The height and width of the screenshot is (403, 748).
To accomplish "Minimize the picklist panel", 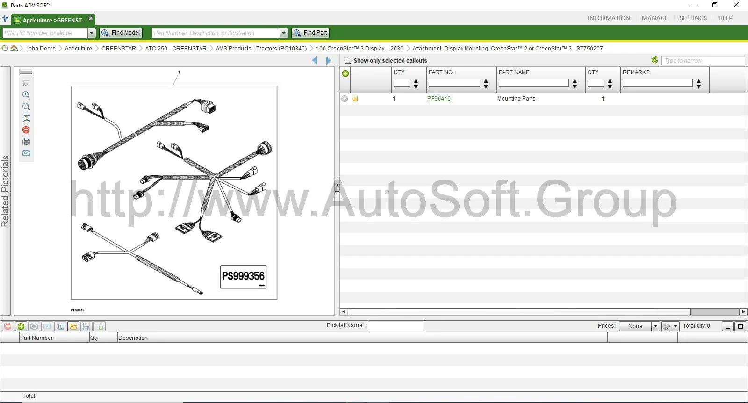I will pos(727,326).
